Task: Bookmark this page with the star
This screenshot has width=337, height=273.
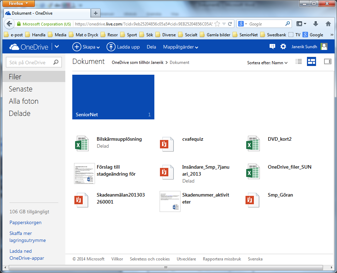Action: click(x=218, y=24)
